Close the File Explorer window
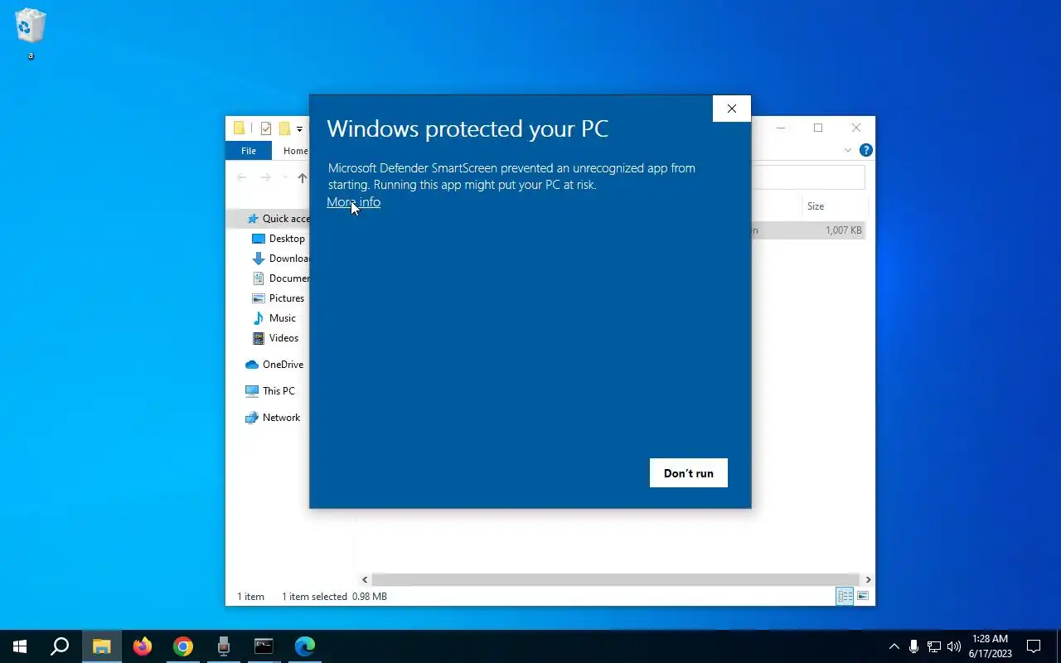This screenshot has height=663, width=1061. click(x=856, y=128)
